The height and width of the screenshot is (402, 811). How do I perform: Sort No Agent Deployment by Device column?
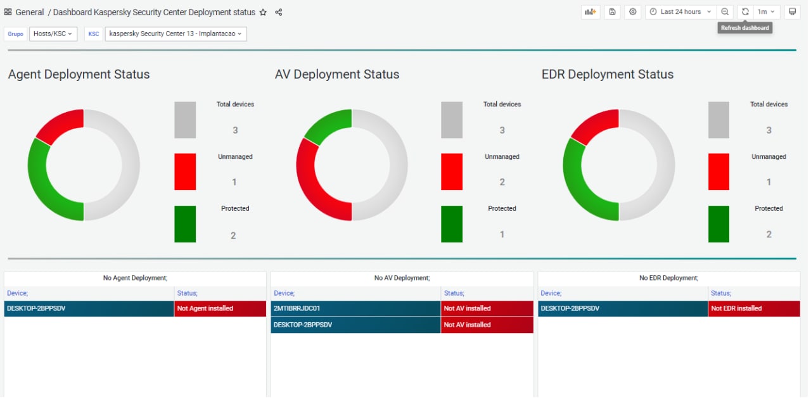tap(17, 293)
